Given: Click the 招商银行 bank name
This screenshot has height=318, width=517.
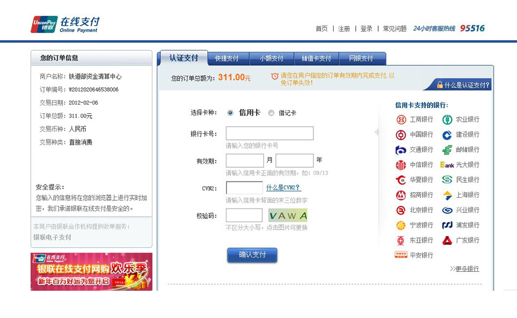Looking at the screenshot, I should coord(421,195).
